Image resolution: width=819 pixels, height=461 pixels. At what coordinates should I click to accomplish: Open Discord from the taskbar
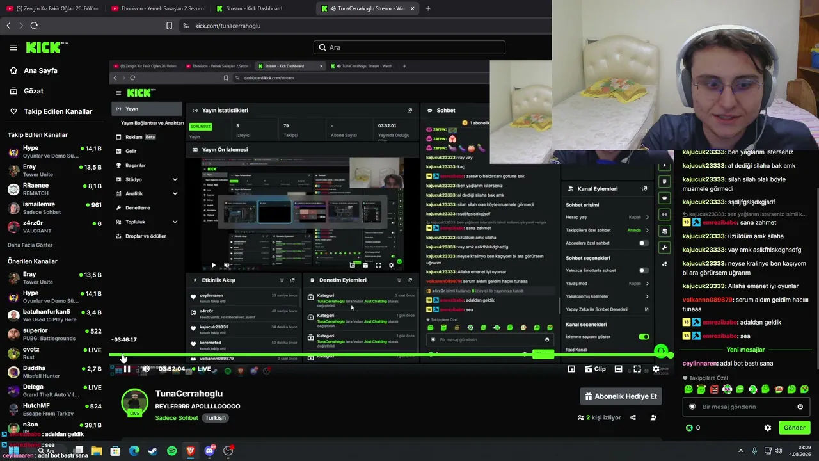click(x=209, y=451)
